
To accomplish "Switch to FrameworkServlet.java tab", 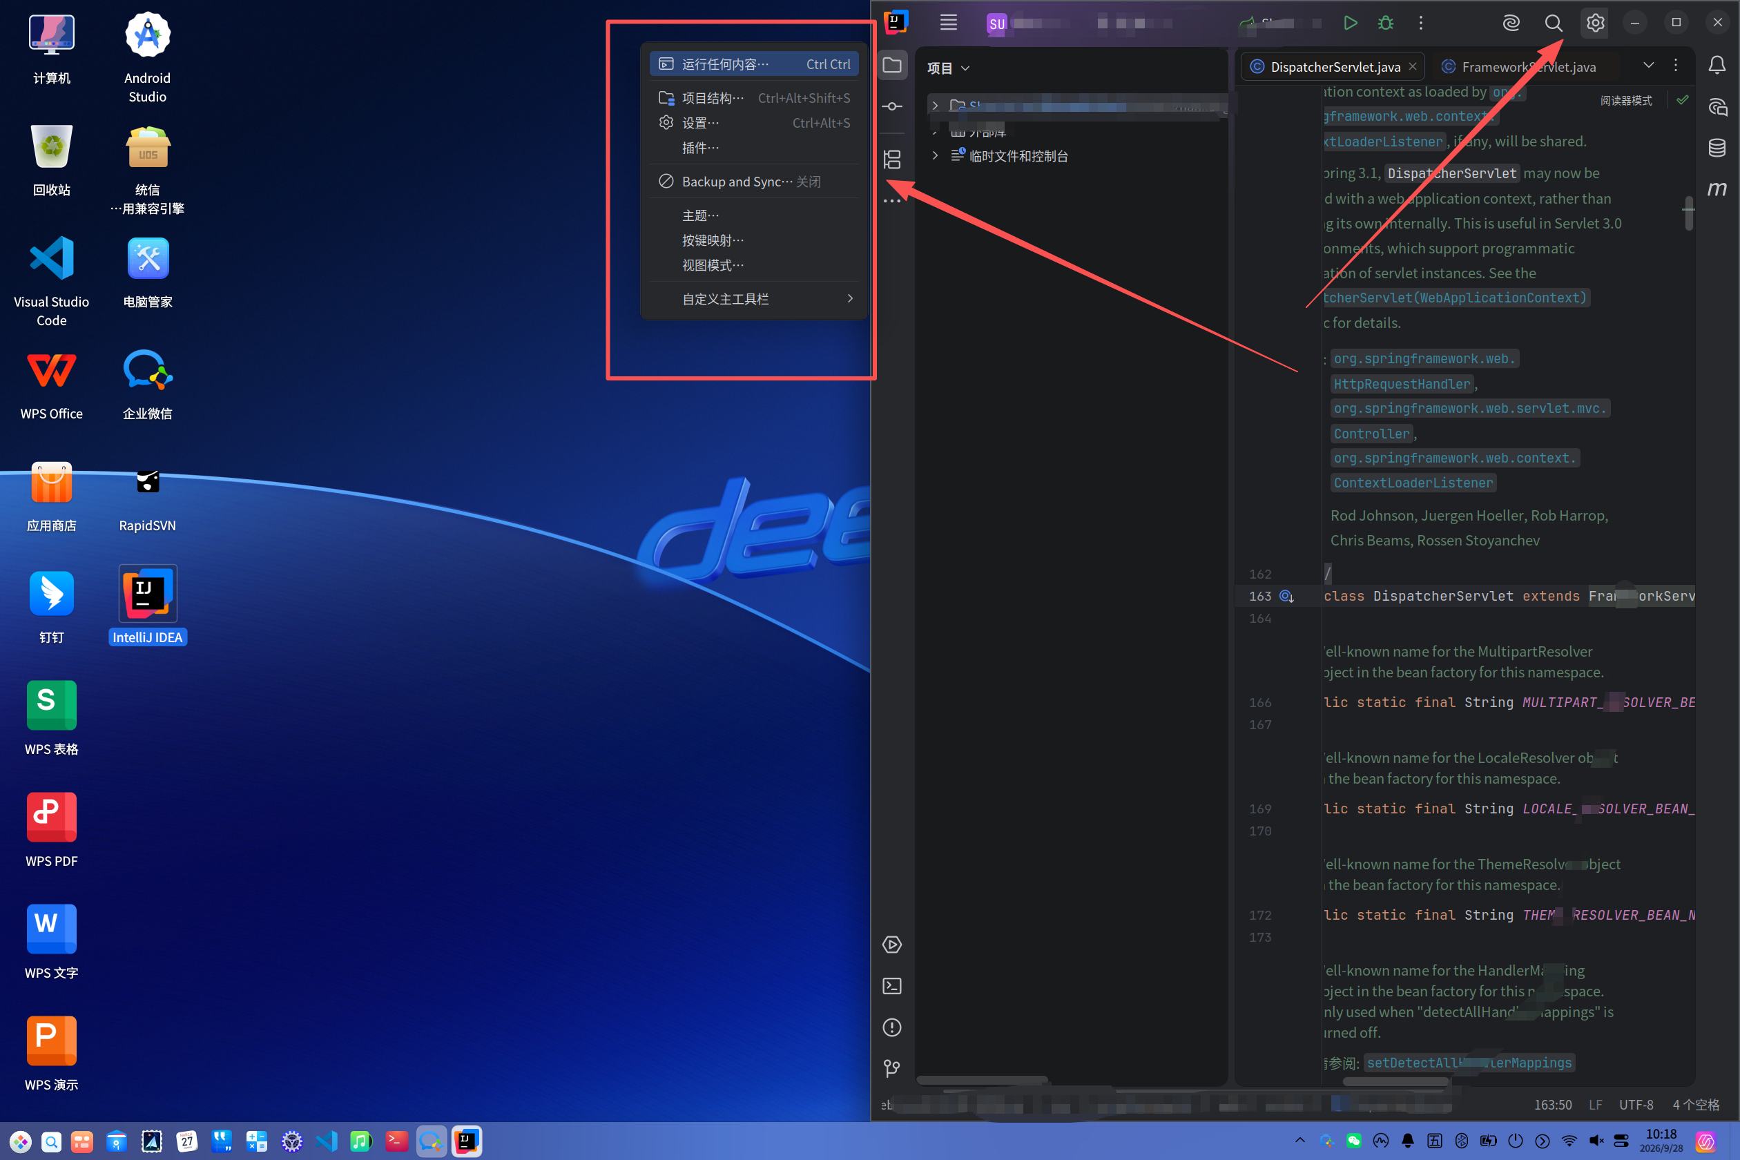I will click(x=1520, y=66).
